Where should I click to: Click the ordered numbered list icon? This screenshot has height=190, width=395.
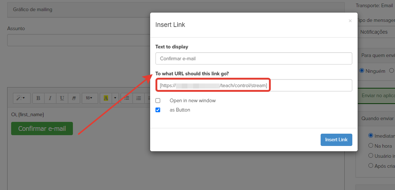(139, 98)
